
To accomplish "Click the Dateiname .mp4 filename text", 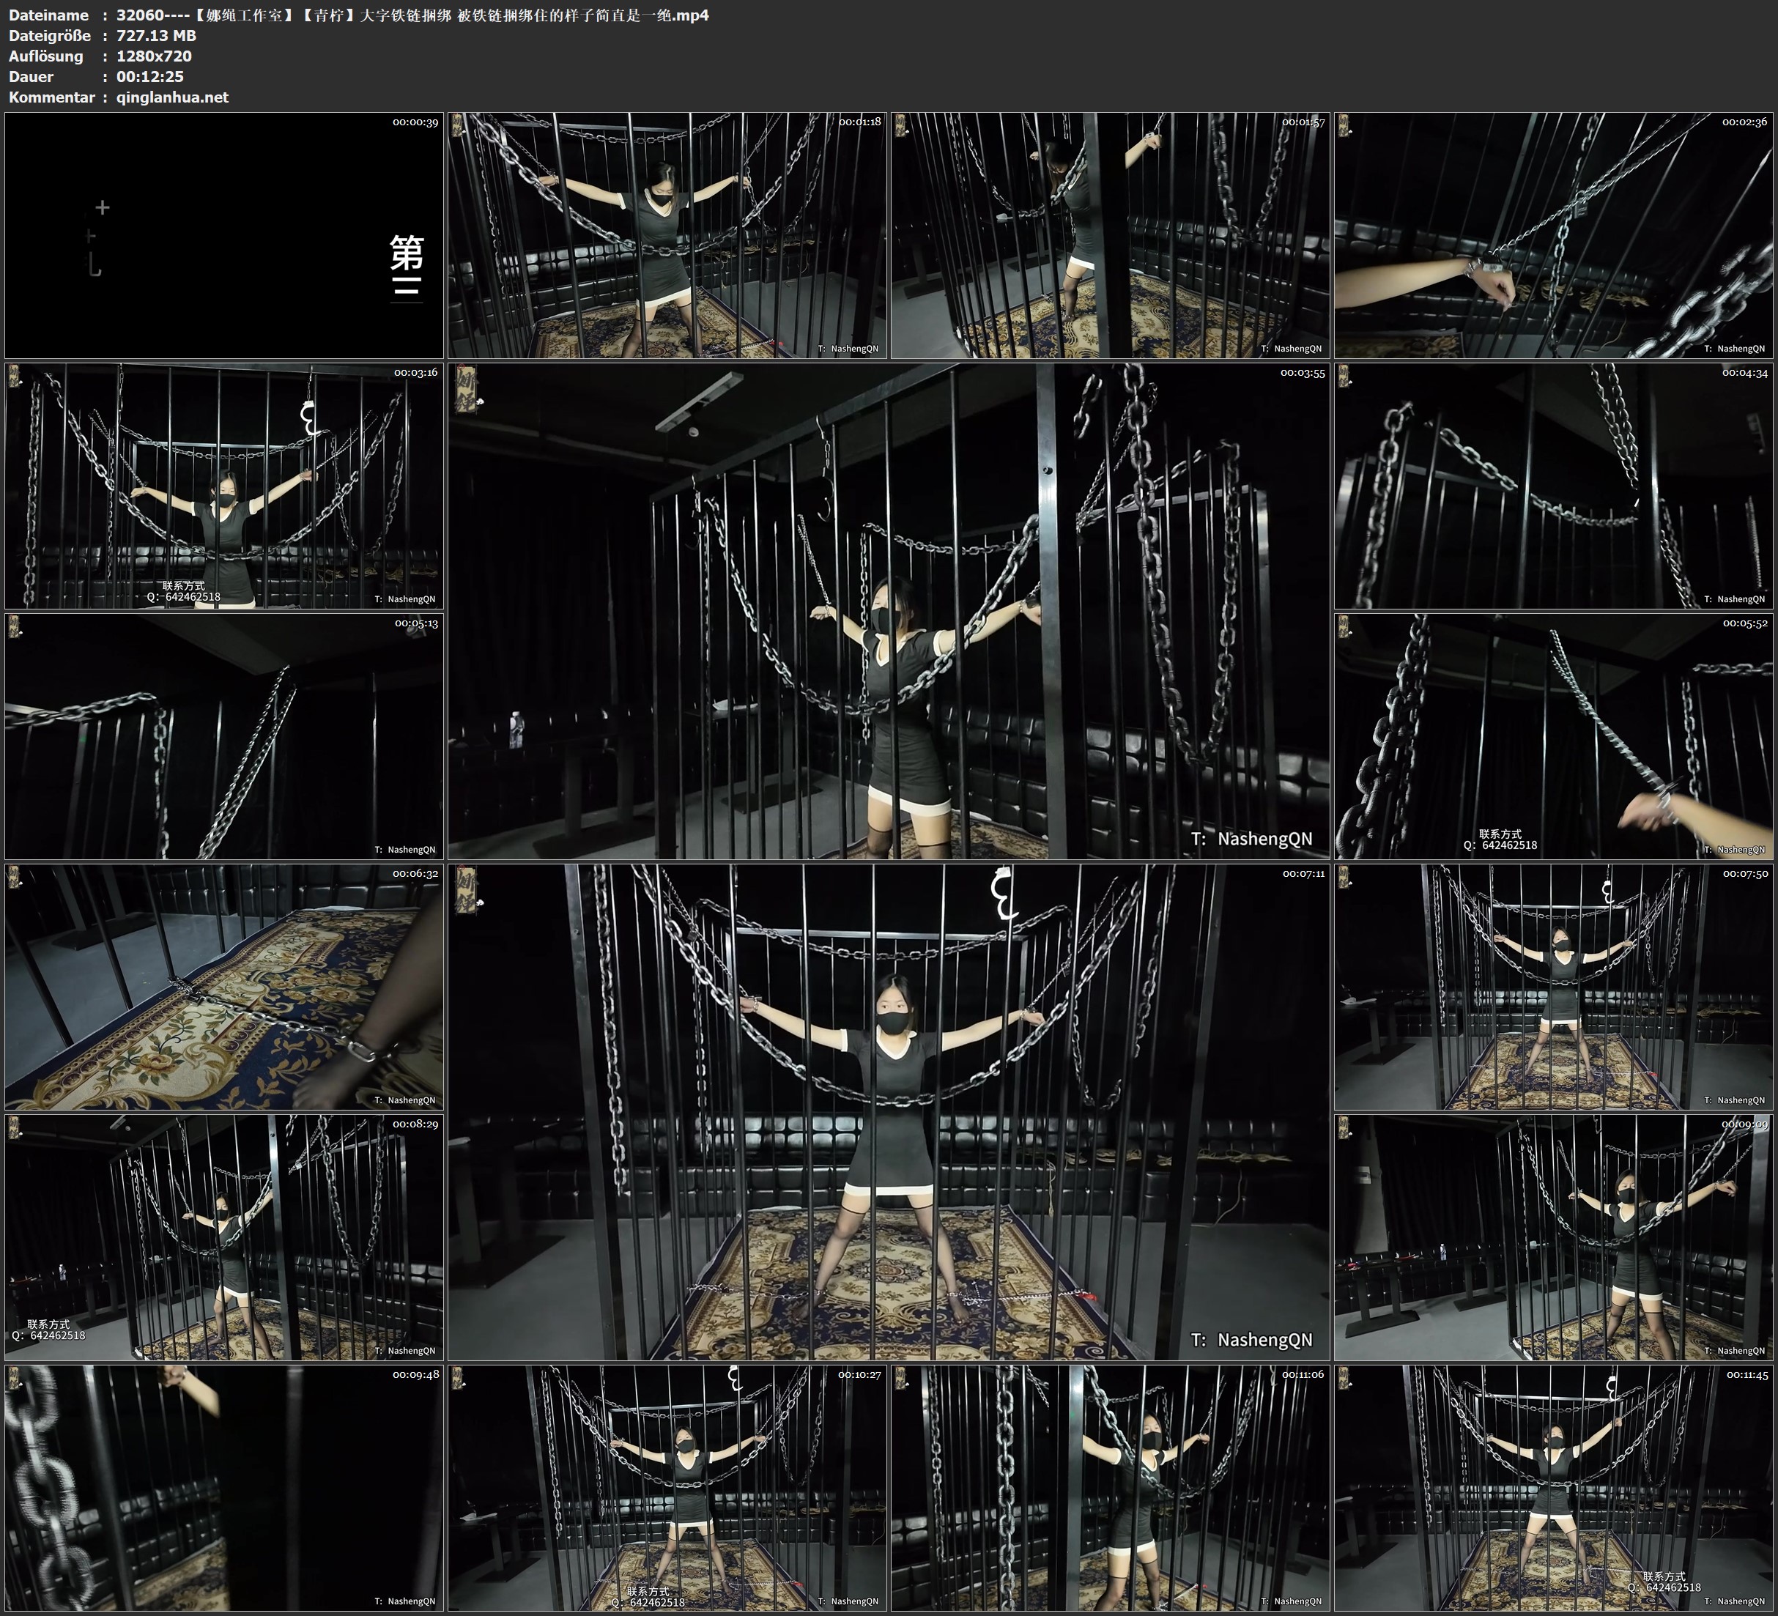I will tap(412, 15).
